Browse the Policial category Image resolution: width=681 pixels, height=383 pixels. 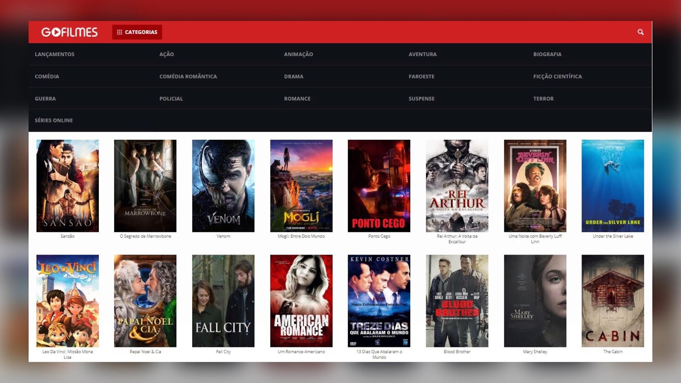[x=171, y=98]
